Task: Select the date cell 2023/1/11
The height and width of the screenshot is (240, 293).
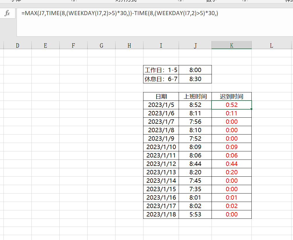Action: coord(161,155)
